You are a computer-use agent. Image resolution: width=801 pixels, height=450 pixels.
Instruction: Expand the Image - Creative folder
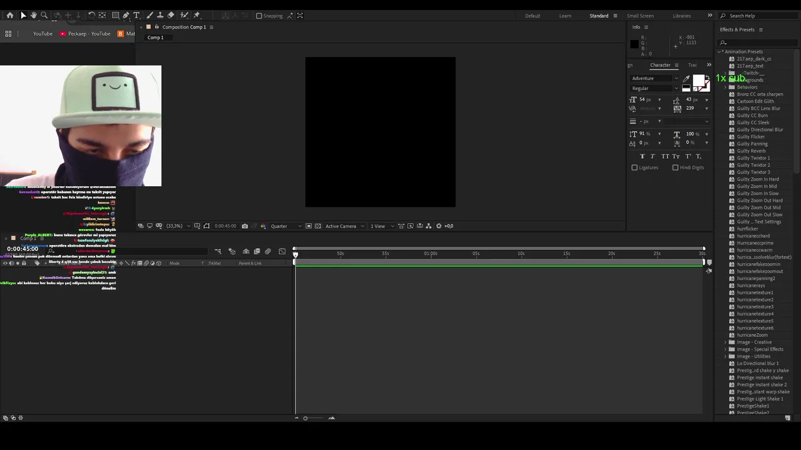726,342
